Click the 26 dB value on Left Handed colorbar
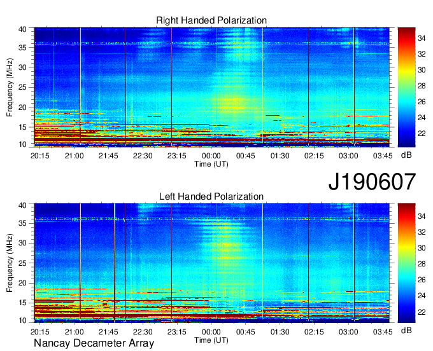The height and width of the screenshot is (351, 433). [x=422, y=280]
